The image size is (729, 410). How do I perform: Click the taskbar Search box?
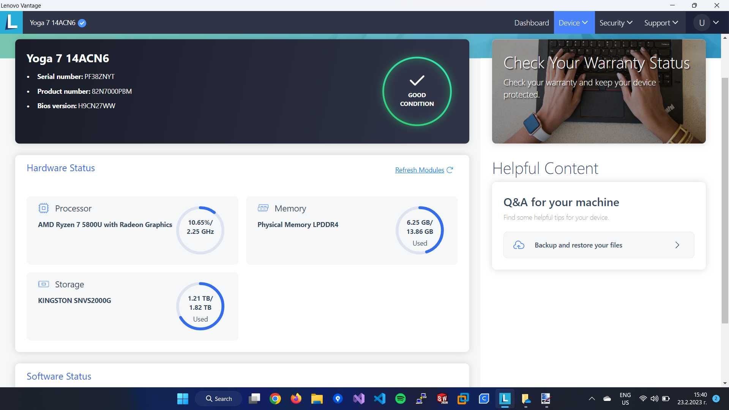coord(218,399)
